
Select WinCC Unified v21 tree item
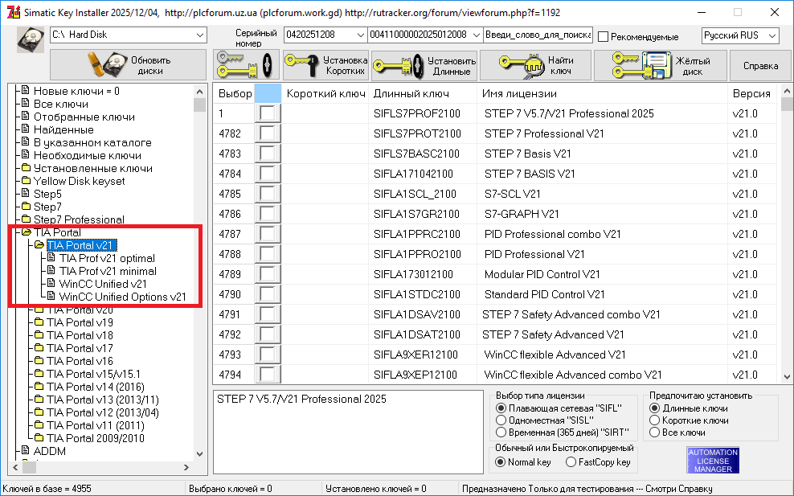tap(103, 284)
